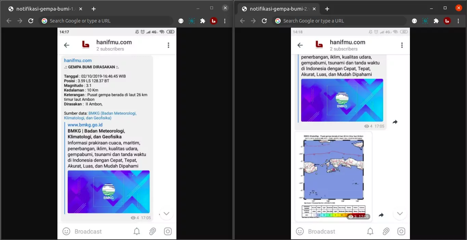Open BMKG (Badan Meteorologi) source data link
The width and height of the screenshot is (467, 240).
click(100, 115)
